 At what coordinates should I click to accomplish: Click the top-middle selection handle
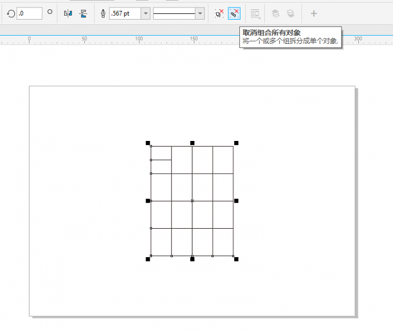[x=192, y=143]
